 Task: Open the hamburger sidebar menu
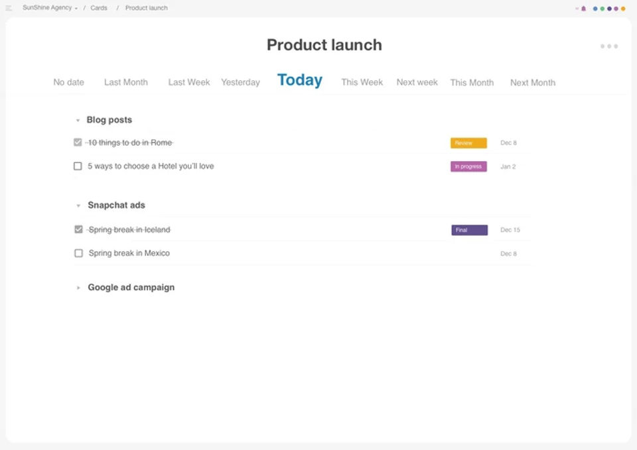click(9, 8)
